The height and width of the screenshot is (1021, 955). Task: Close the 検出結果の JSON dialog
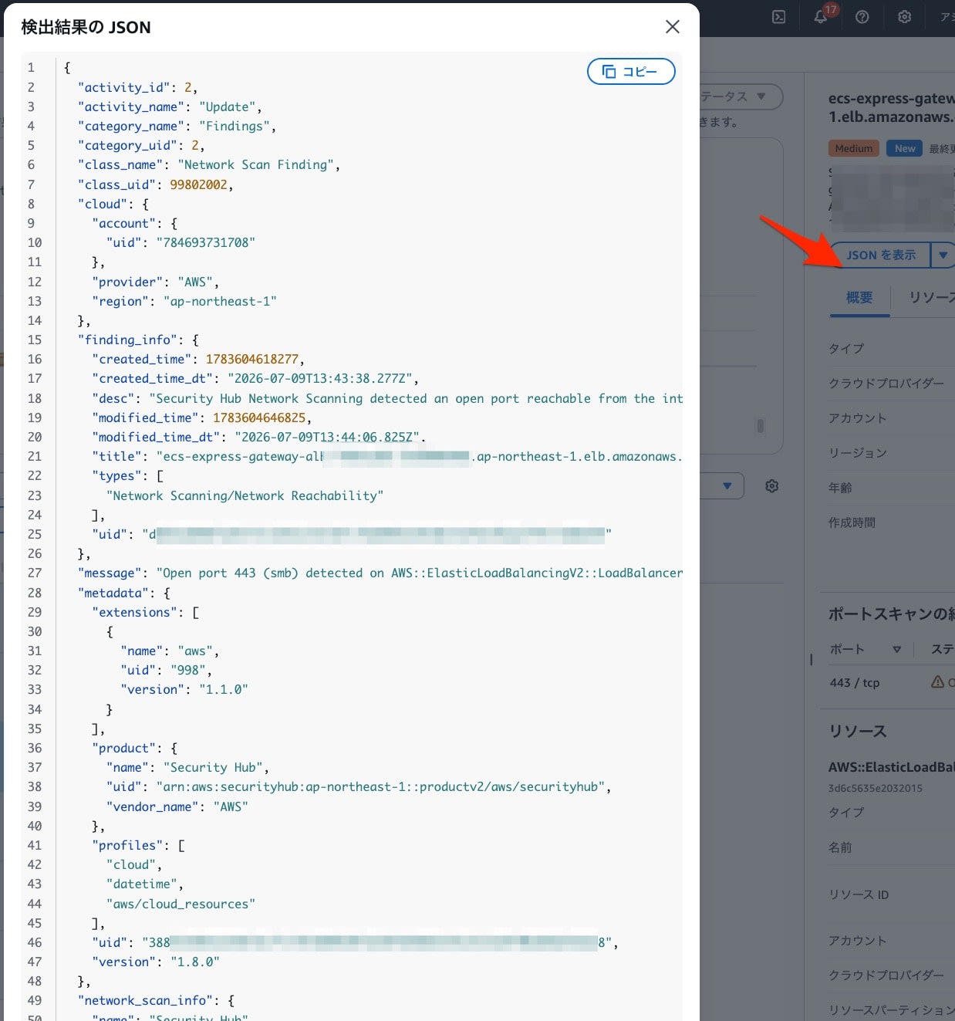point(672,27)
